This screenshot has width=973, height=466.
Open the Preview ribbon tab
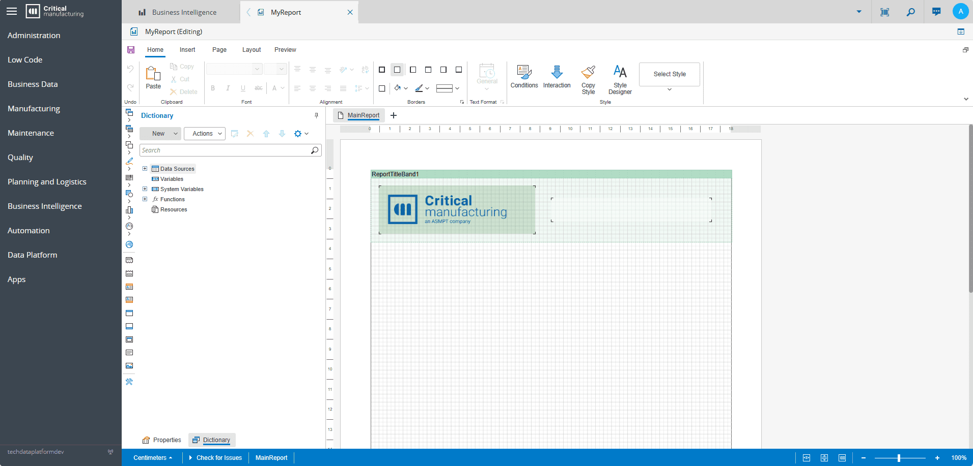click(285, 50)
